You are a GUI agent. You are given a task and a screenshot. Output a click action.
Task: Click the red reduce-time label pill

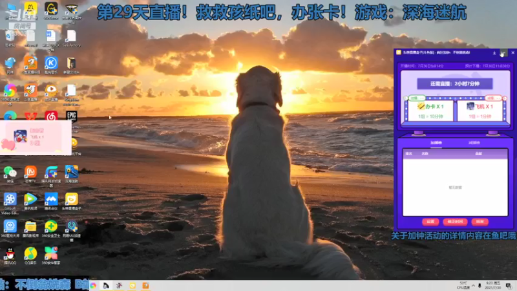click(493, 98)
